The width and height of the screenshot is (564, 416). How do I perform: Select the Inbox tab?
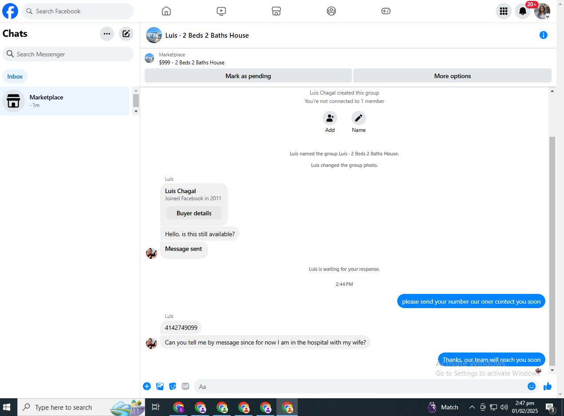pos(15,76)
